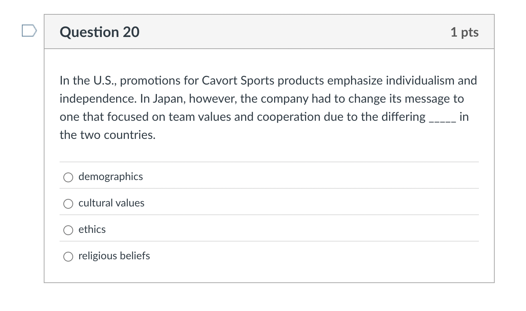The image size is (526, 311).
Task: Click the empty radio circle next to 'ethics'
Action: (68, 230)
